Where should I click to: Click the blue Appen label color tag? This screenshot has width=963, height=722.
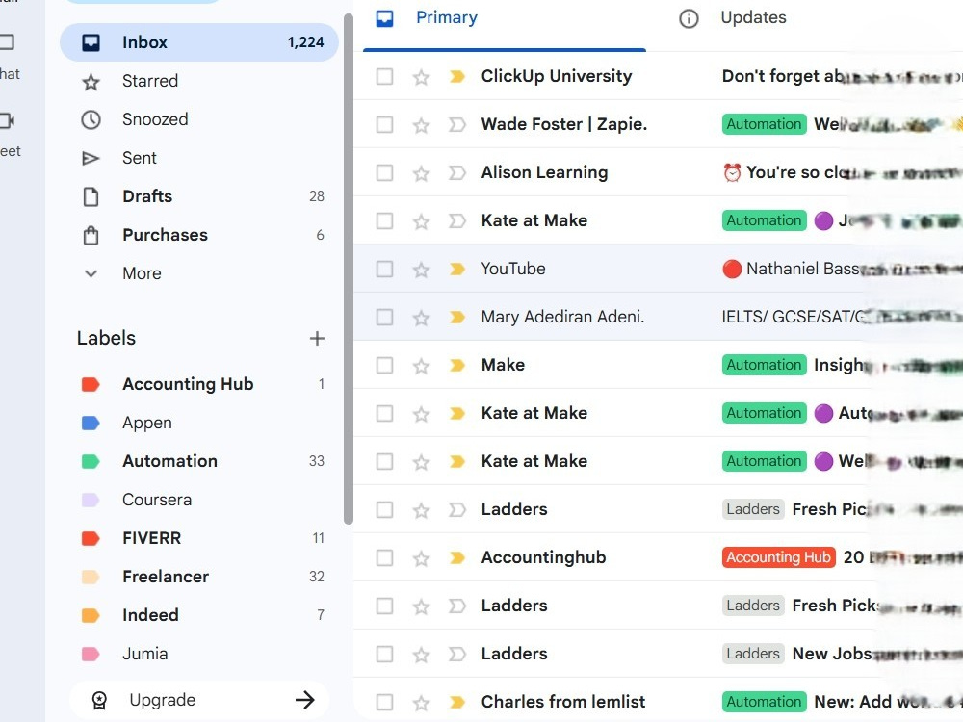coord(91,423)
